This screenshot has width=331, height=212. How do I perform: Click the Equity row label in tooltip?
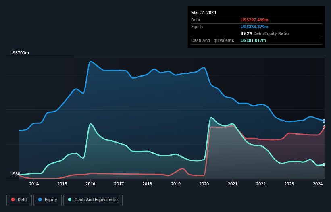197,27
